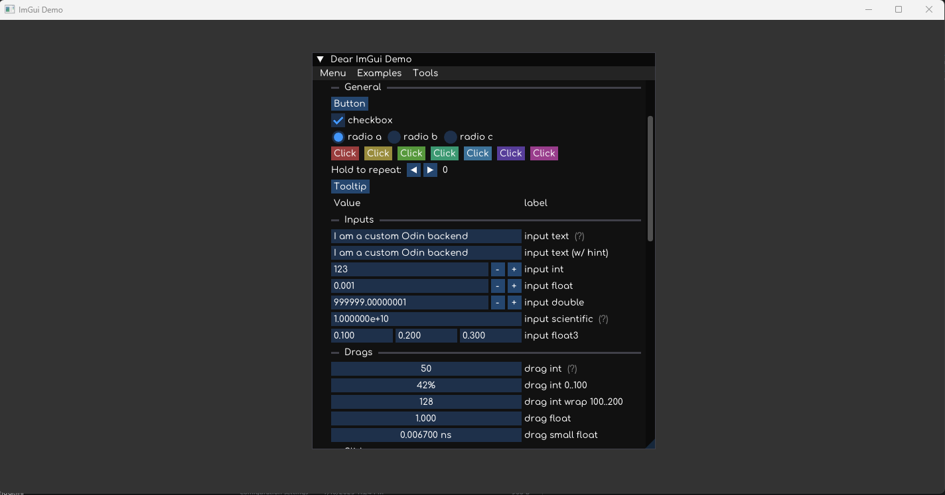The image size is (945, 495).
Task: Click the 0.300 float3 component
Action: pyautogui.click(x=490, y=335)
